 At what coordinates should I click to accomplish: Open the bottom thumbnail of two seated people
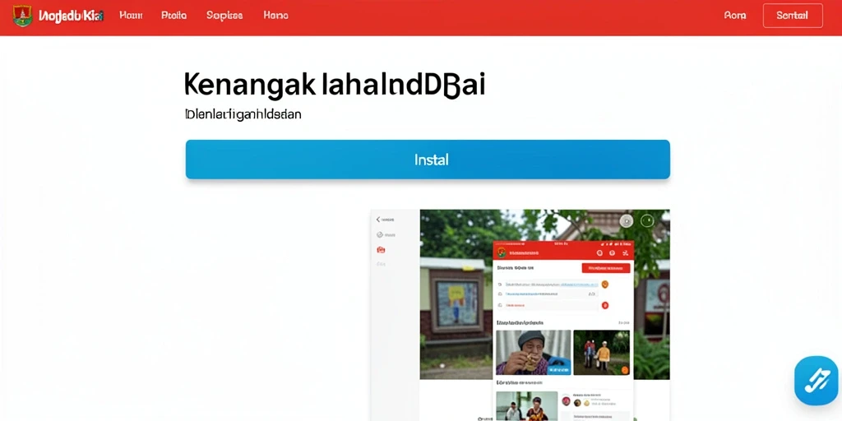(527, 406)
